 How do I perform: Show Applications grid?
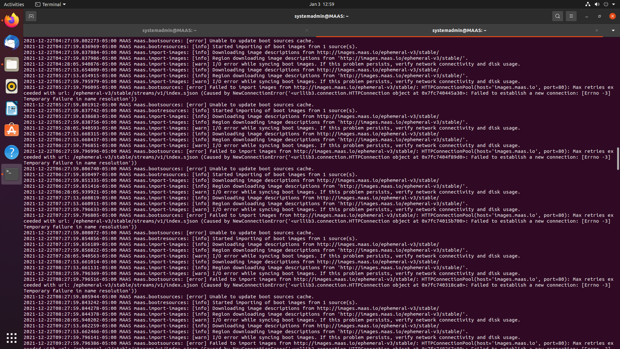(12, 338)
